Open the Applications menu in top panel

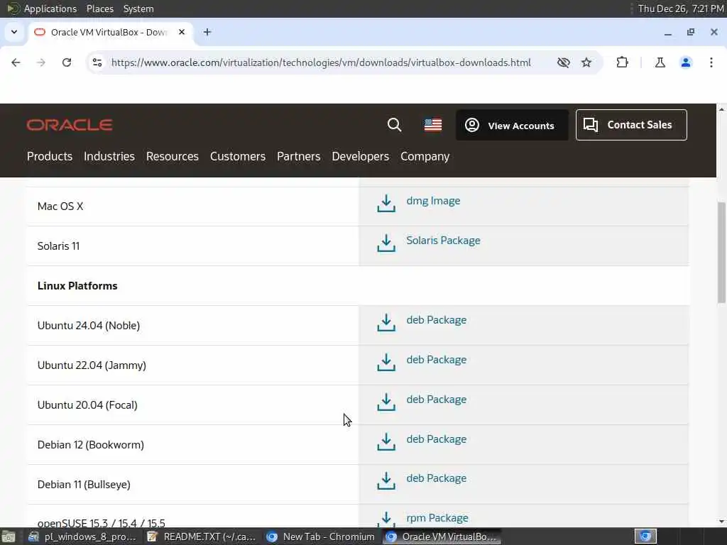click(50, 9)
